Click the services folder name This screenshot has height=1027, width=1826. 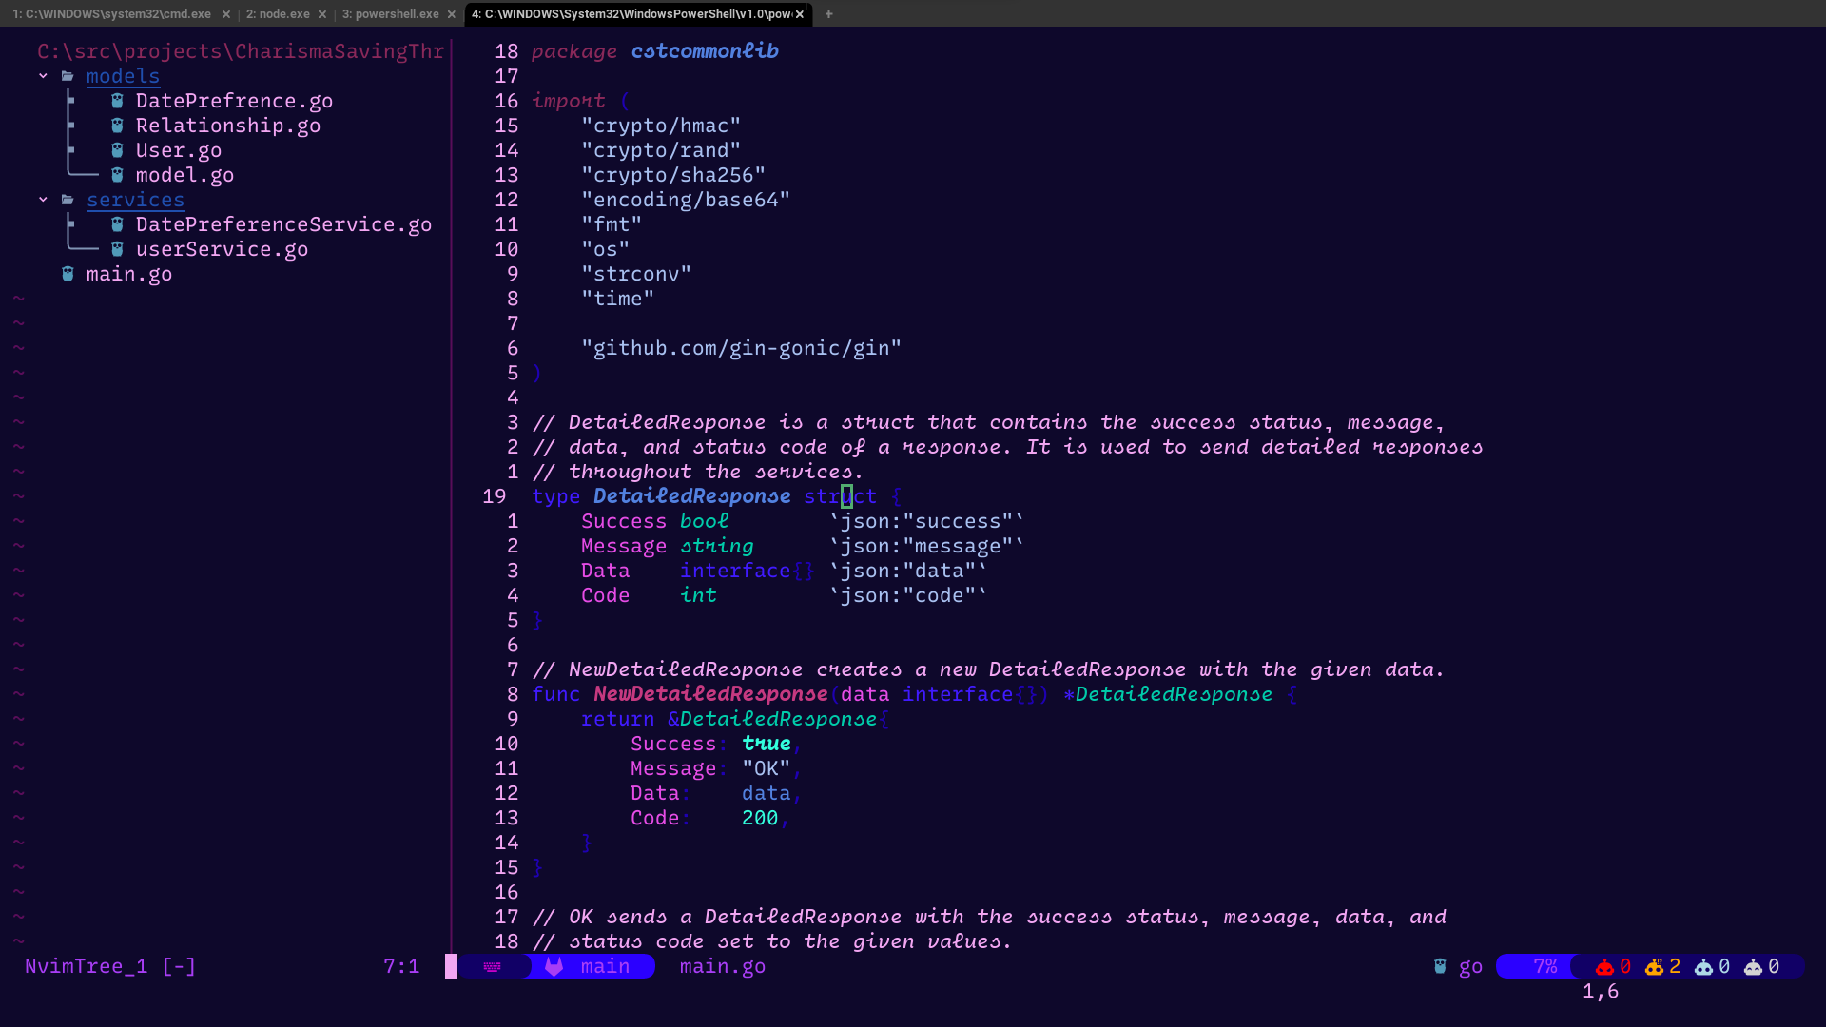[x=135, y=200]
